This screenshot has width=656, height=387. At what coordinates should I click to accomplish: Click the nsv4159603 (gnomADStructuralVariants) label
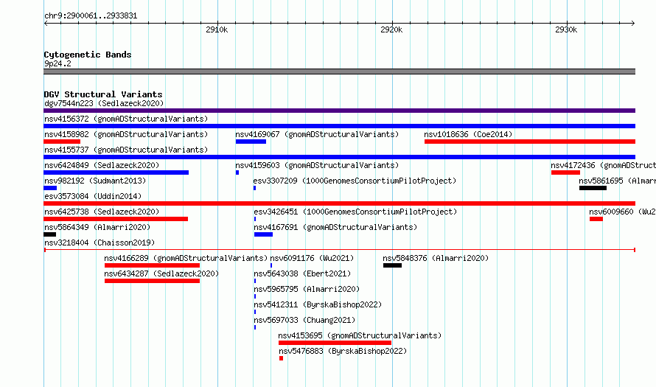[x=317, y=165]
